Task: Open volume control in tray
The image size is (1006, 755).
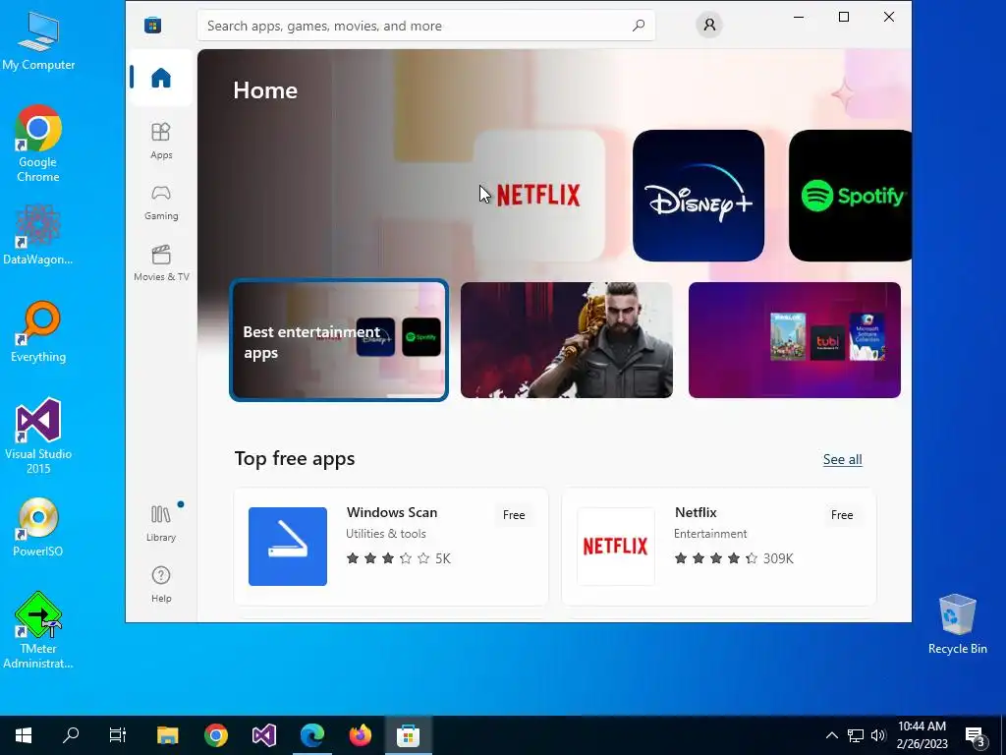Action: click(x=878, y=735)
